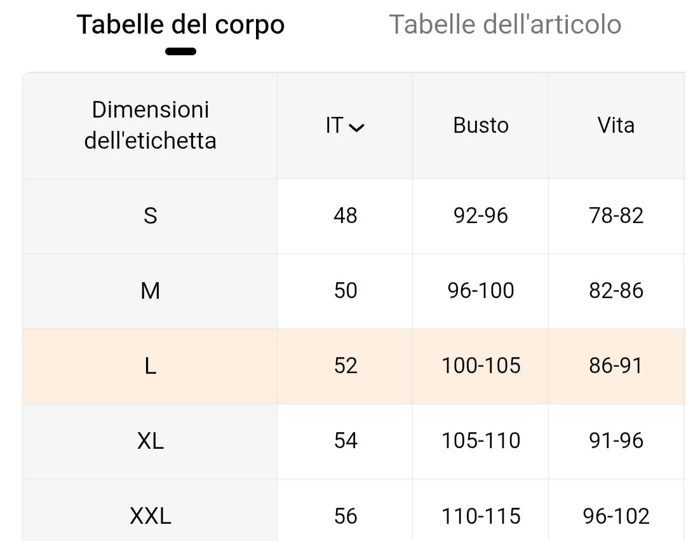Image resolution: width=686 pixels, height=541 pixels.
Task: Click IT size 52 cell
Action: [x=345, y=366]
